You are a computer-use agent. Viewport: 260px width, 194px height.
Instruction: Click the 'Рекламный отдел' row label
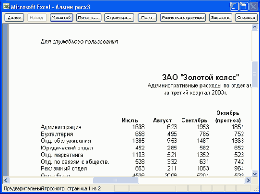coord(64,169)
